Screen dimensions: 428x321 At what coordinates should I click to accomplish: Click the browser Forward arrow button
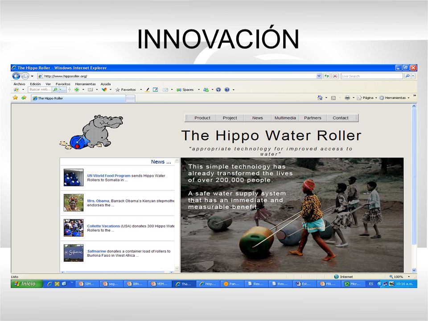pyautogui.click(x=25, y=76)
